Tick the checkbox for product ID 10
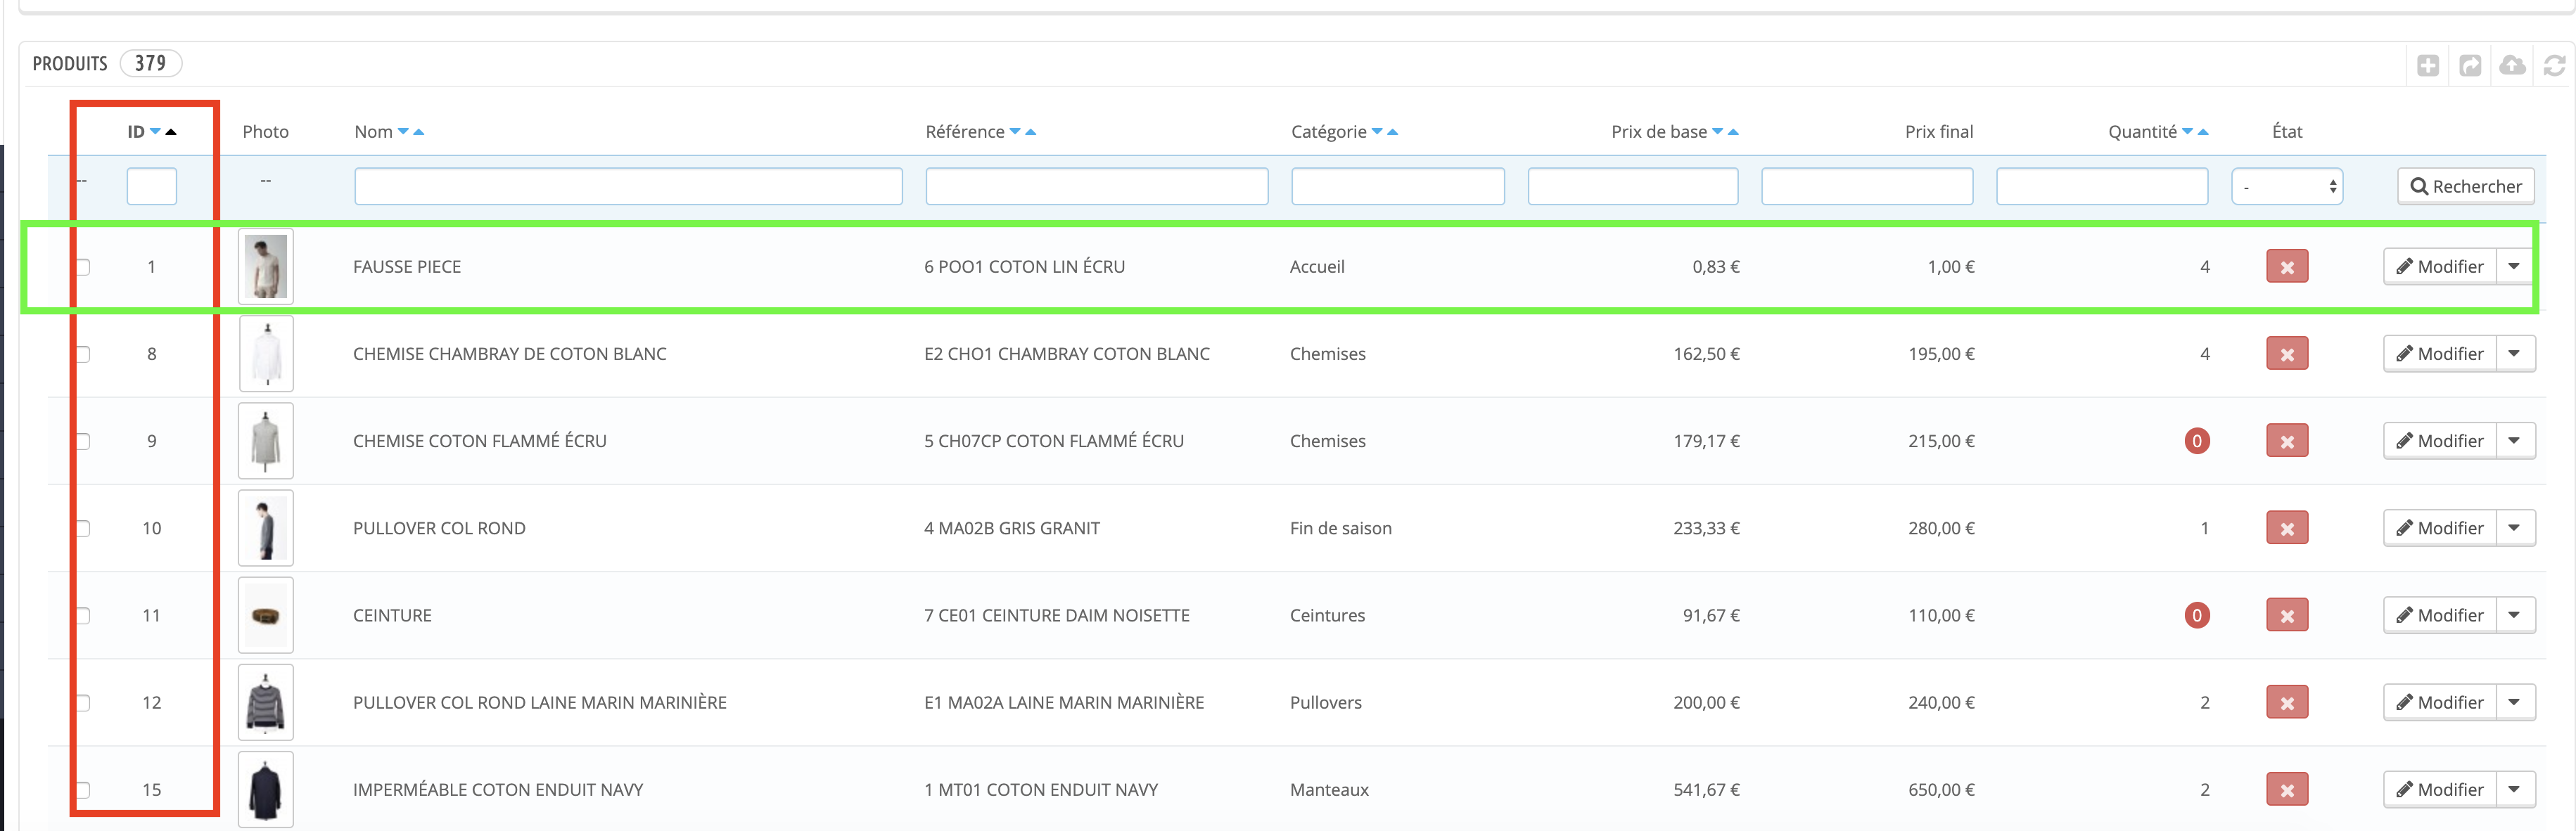Screen dimensions: 2576x831 click(x=84, y=528)
